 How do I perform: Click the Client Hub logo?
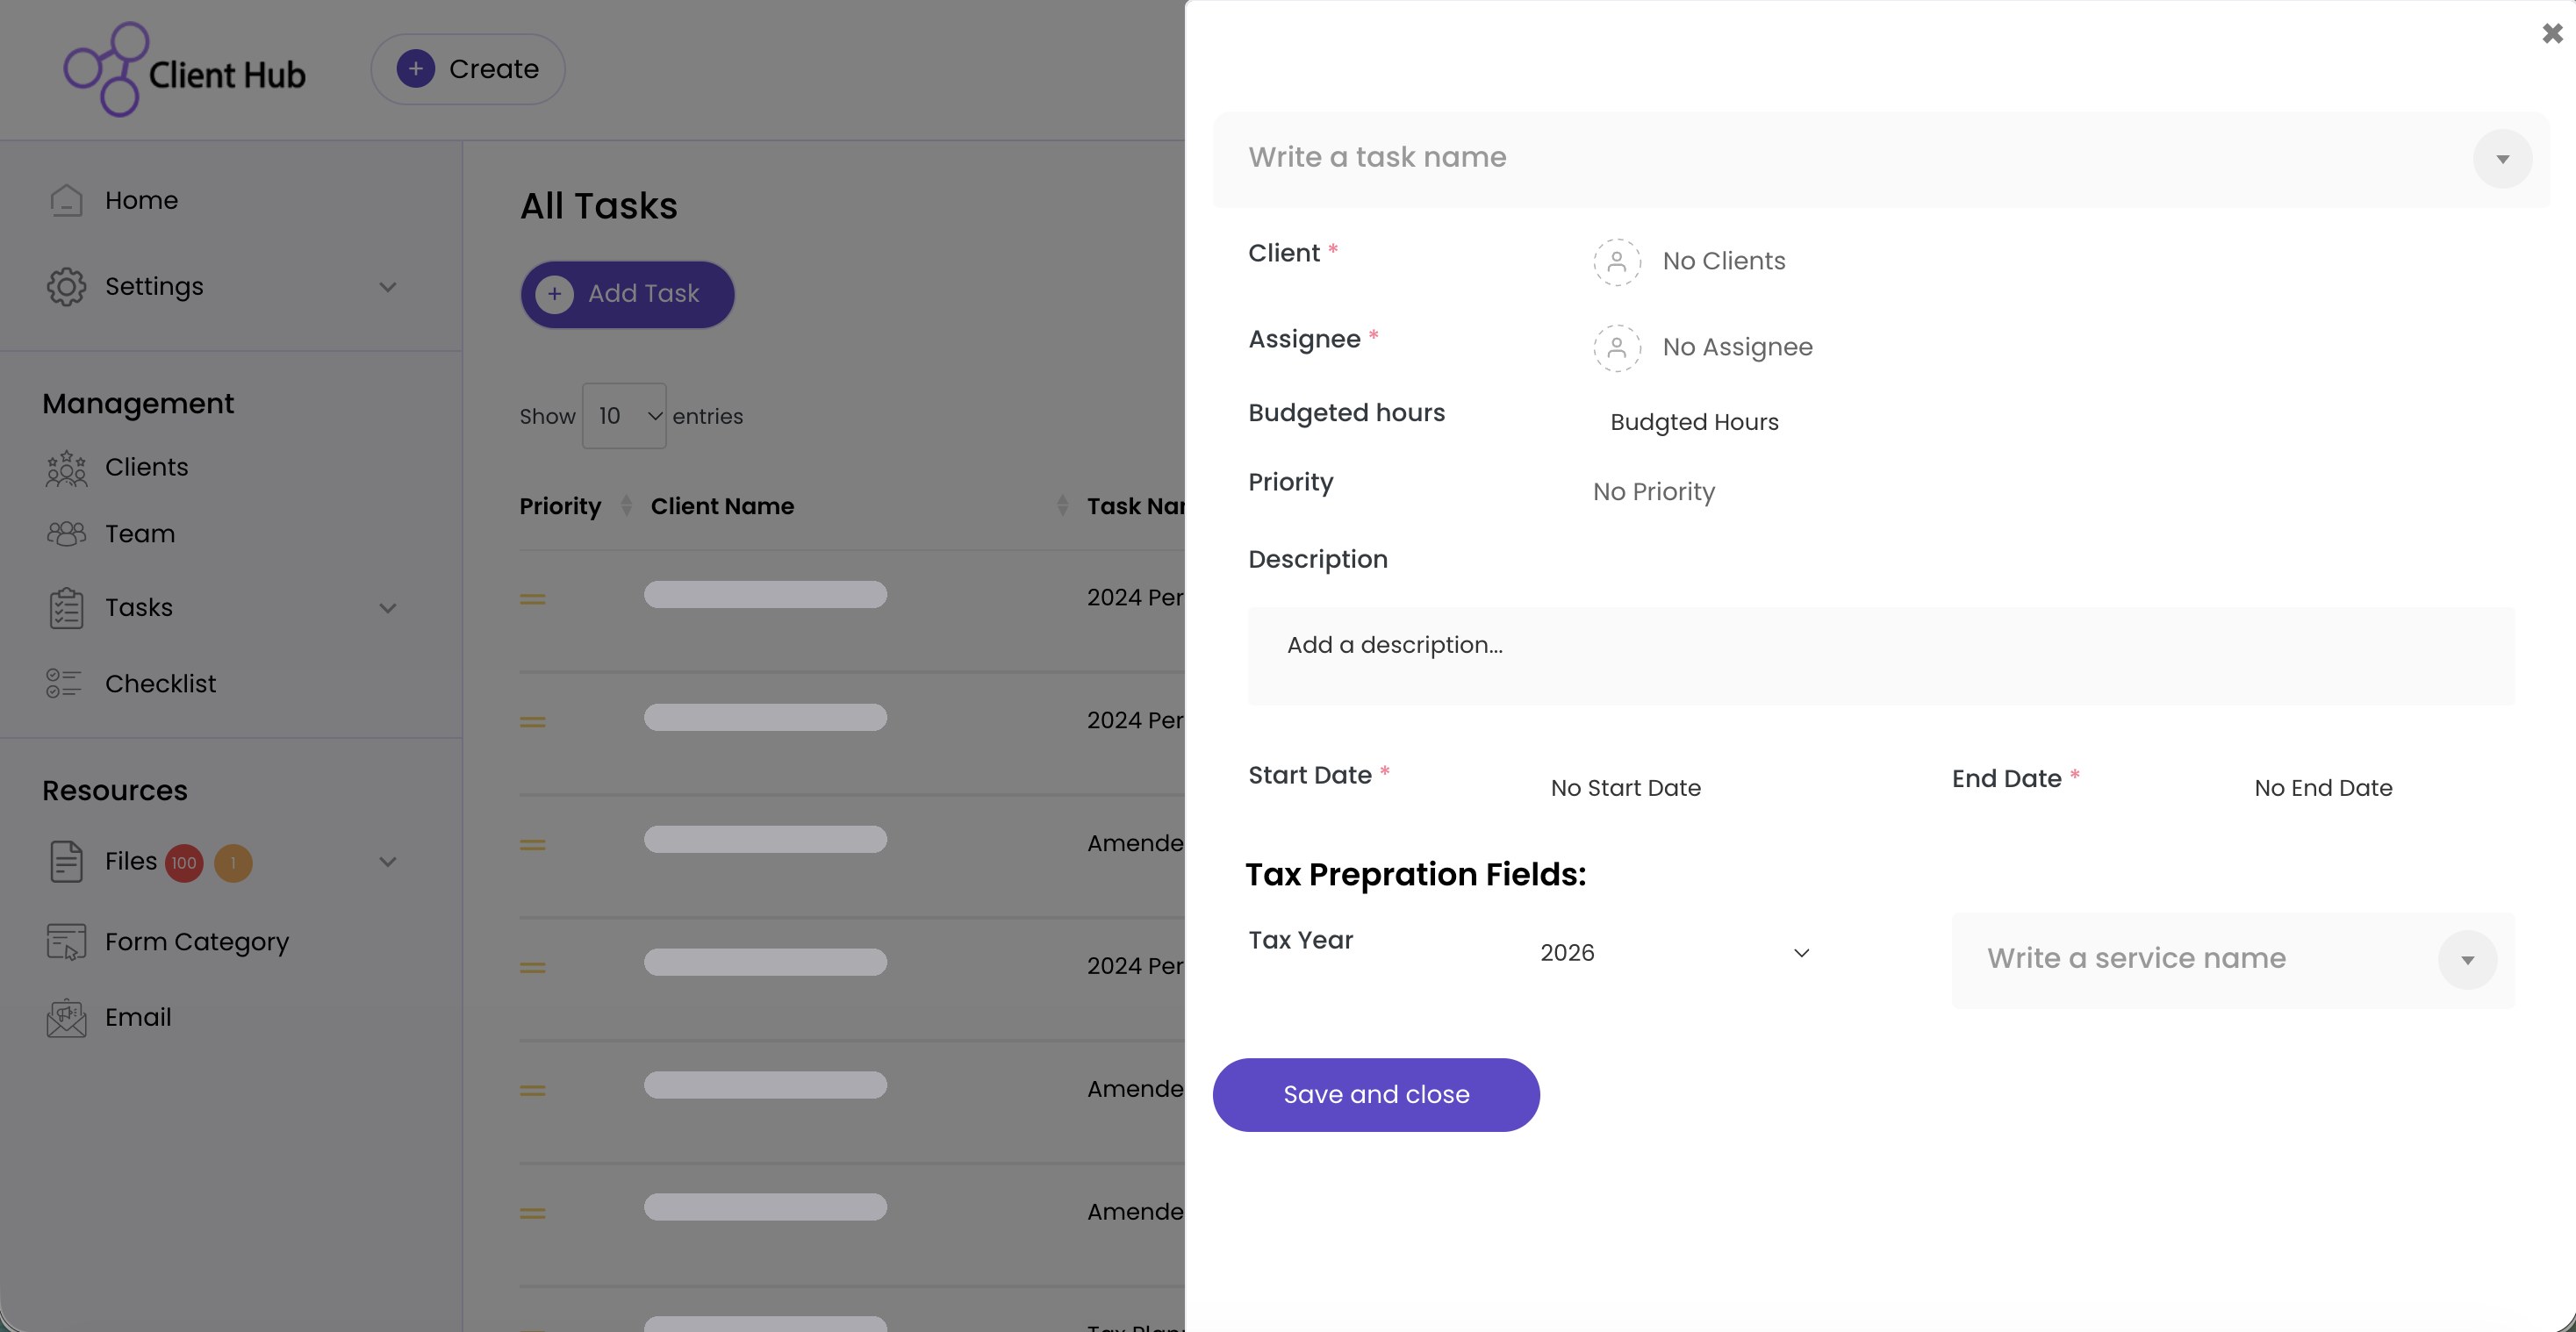pos(185,69)
